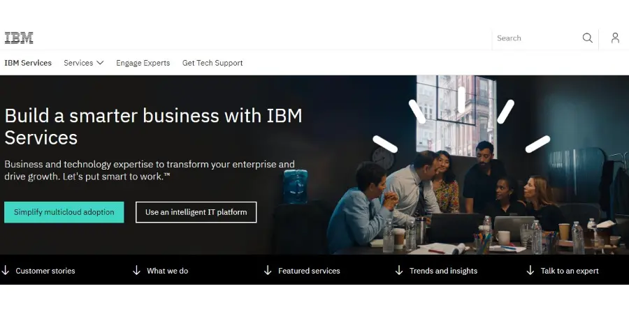This screenshot has width=629, height=314.
Task: Expand the Services dropdown menu
Action: click(x=78, y=63)
